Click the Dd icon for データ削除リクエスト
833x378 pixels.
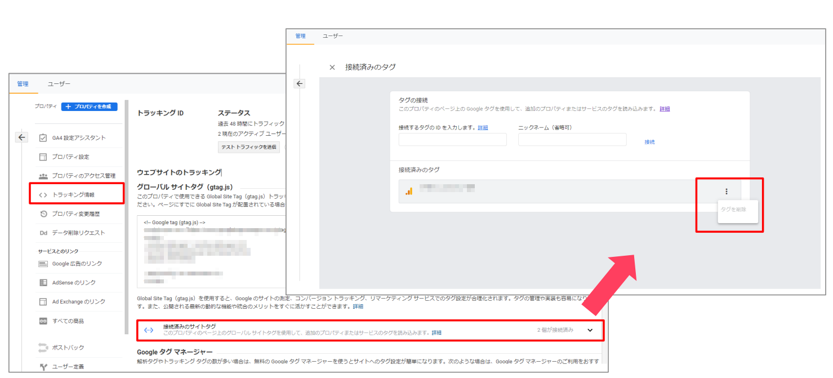(x=43, y=233)
